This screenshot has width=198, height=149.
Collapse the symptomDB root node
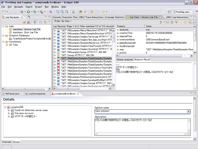point(5,107)
